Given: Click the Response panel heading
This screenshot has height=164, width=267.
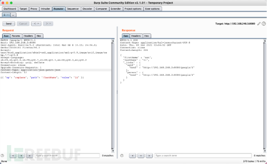Looking at the screenshot, I should 128,30.
